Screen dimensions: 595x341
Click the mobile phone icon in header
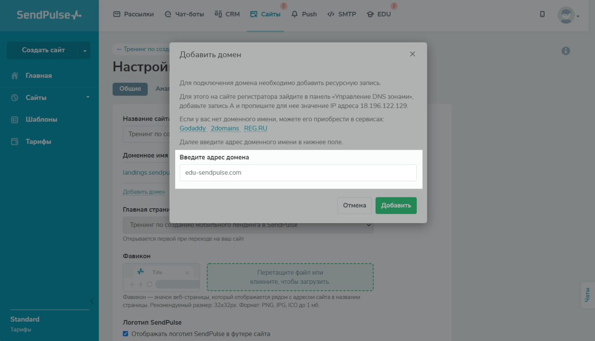(543, 14)
